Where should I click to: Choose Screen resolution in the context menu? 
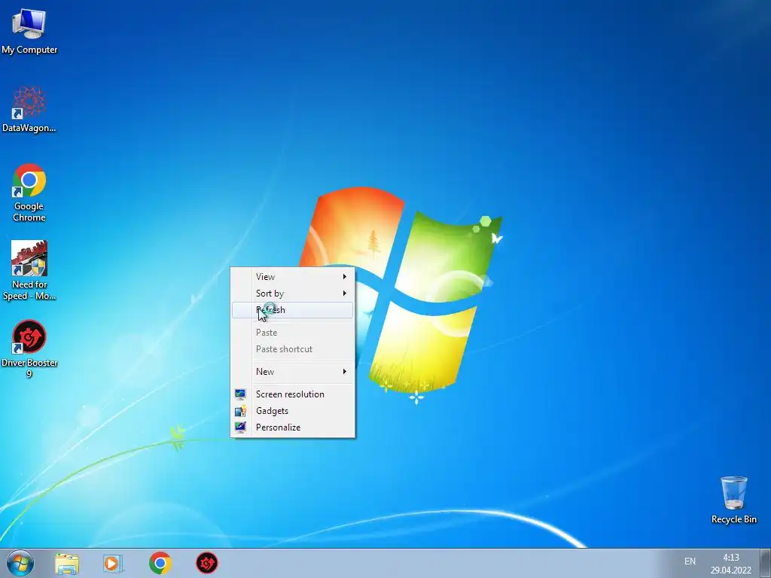click(293, 394)
